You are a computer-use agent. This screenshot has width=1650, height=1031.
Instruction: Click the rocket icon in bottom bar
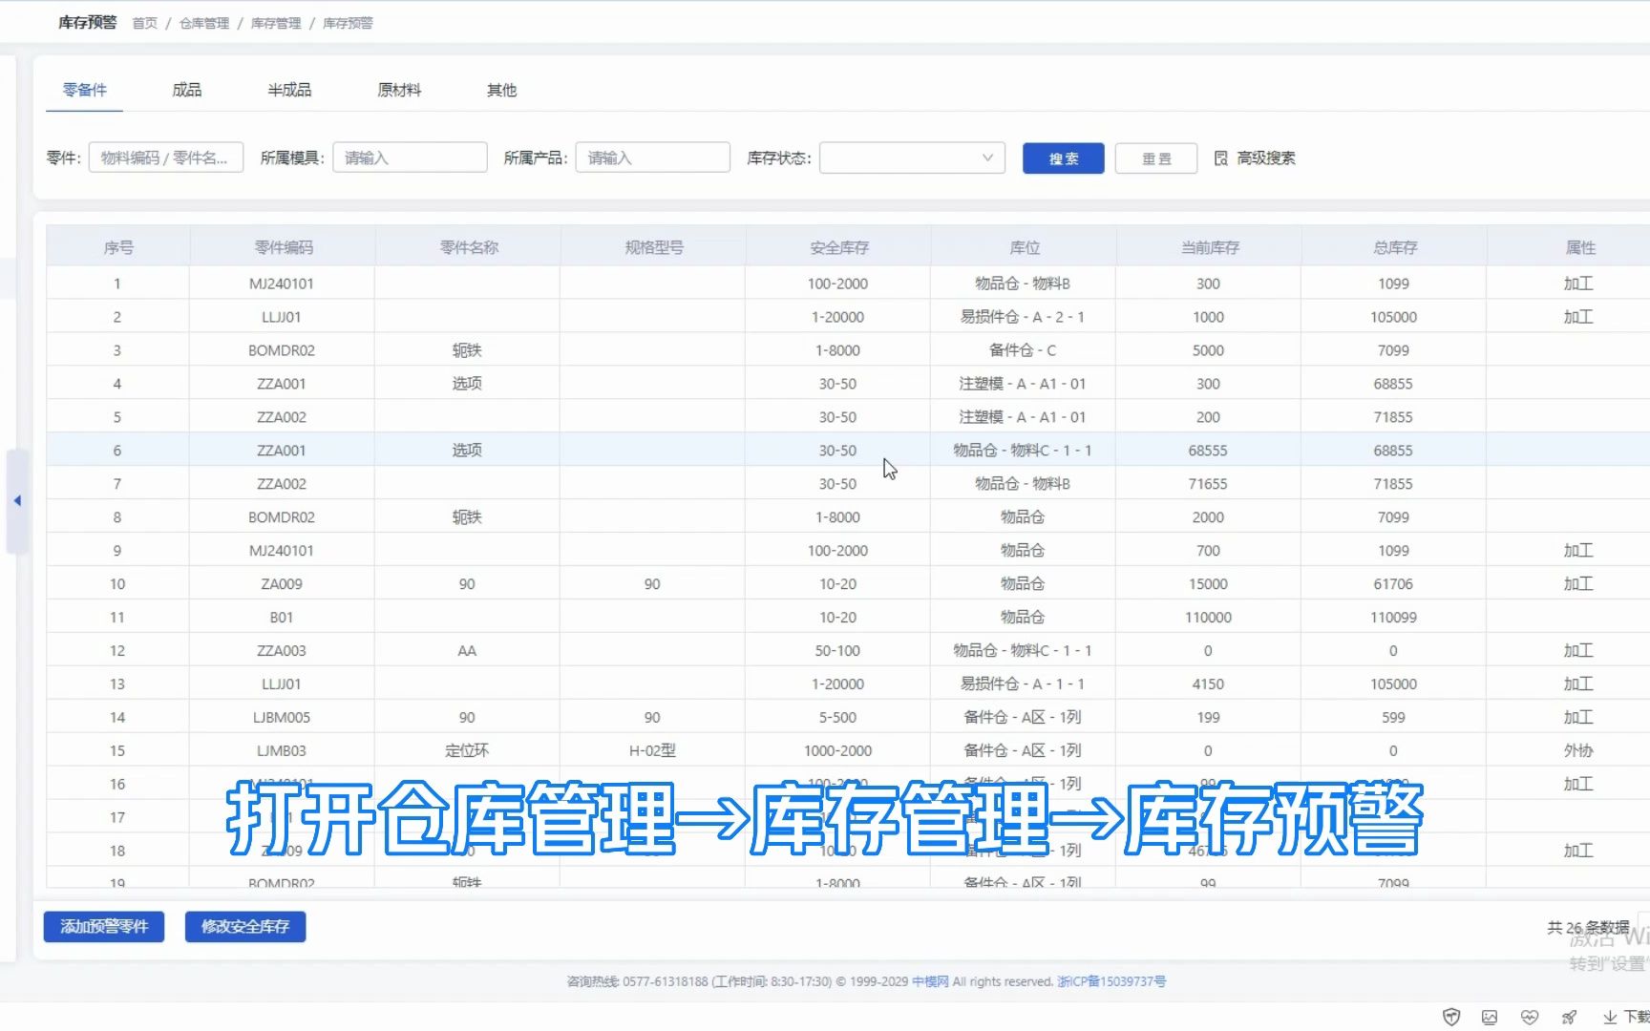(x=1568, y=1017)
